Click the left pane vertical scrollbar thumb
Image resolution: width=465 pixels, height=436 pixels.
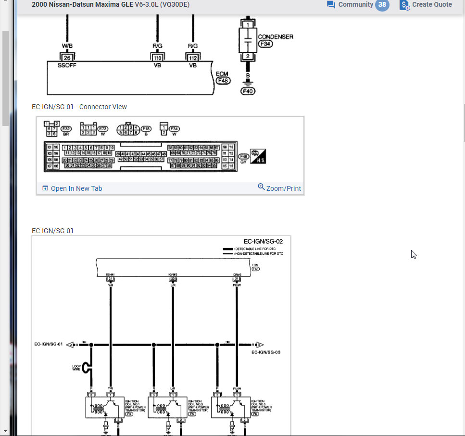click(x=5, y=78)
